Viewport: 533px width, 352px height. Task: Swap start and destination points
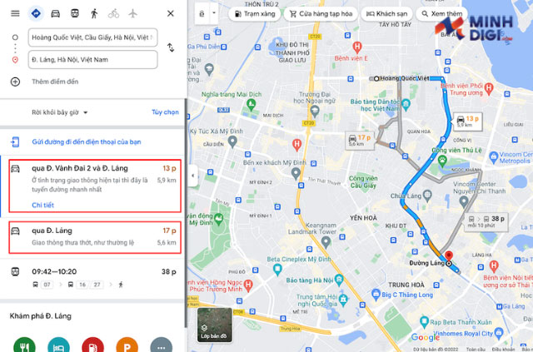[x=171, y=47]
